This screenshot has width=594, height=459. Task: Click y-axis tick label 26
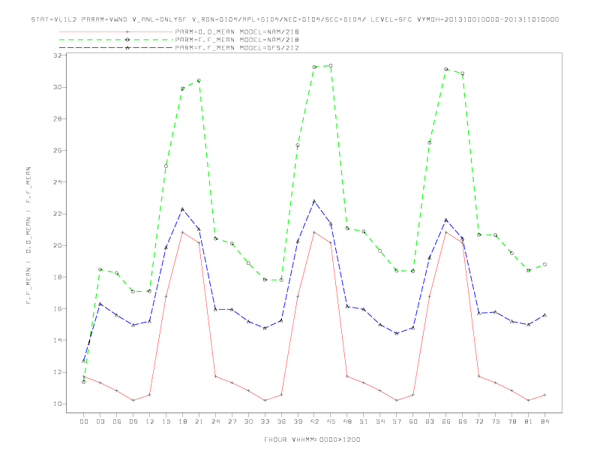pyautogui.click(x=58, y=150)
